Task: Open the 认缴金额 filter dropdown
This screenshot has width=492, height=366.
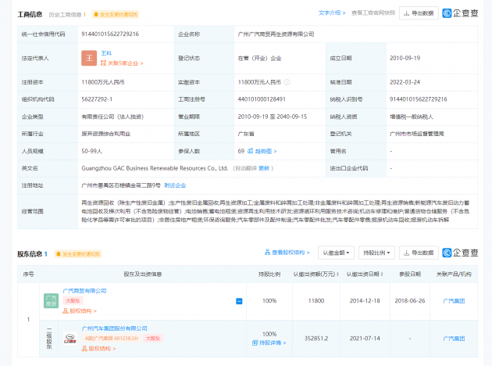Action: coord(334,253)
